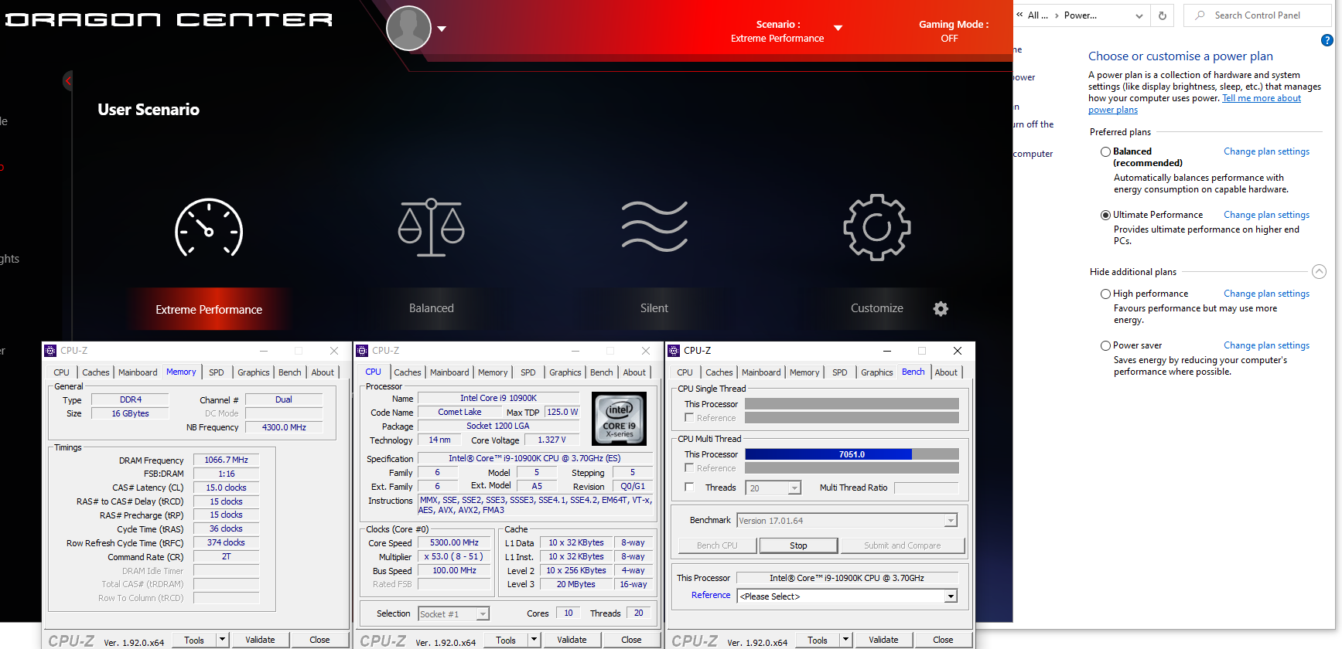This screenshot has height=649, width=1342.
Task: Click the Multiplier x 53.0 value
Action: pyautogui.click(x=455, y=557)
